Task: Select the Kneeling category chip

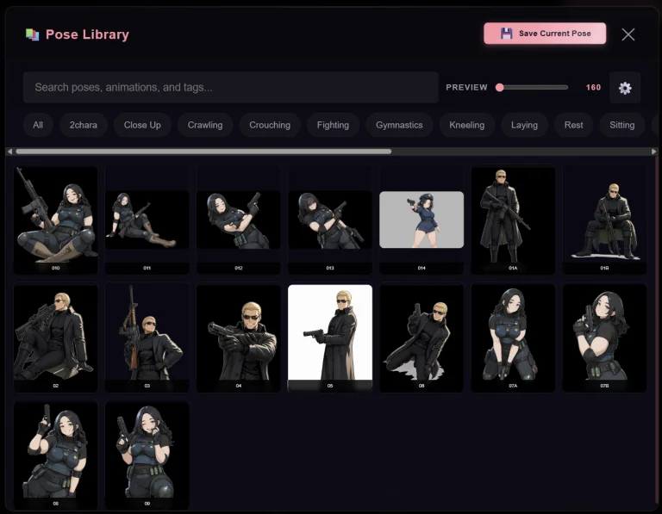Action: pos(466,125)
